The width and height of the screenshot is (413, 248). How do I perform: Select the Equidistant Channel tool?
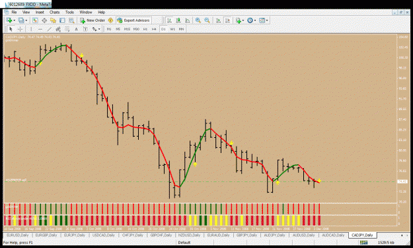click(x=58, y=29)
